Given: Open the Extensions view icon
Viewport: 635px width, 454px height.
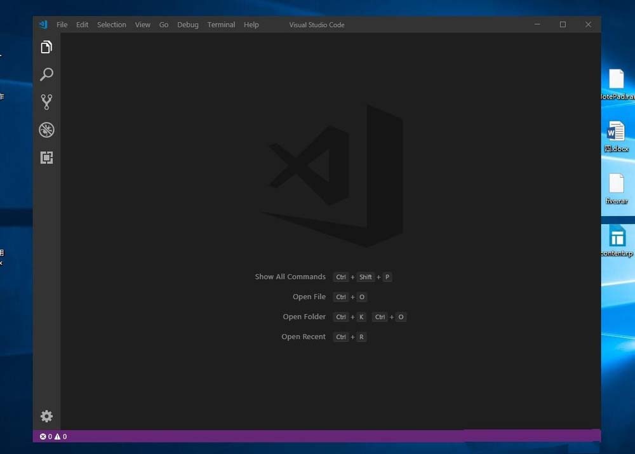Looking at the screenshot, I should click(x=46, y=157).
